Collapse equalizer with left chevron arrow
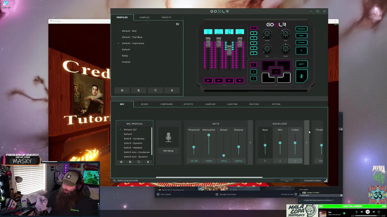Viewport: 387px width, 217px height. pos(250,143)
